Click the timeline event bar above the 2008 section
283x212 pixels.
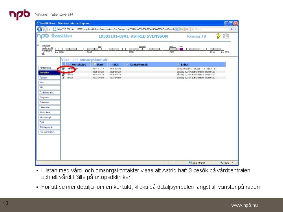[142, 47]
